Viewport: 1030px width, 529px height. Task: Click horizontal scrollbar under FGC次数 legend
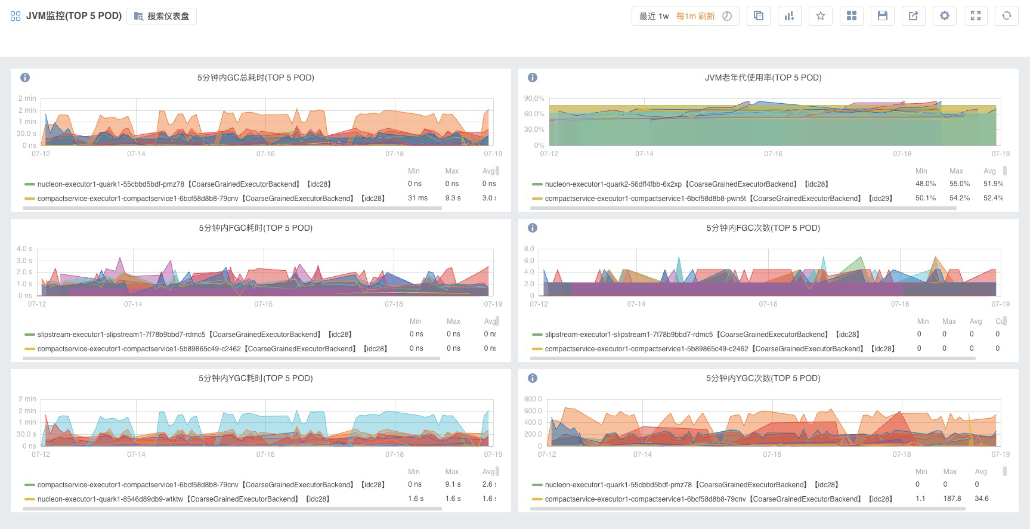pos(753,358)
